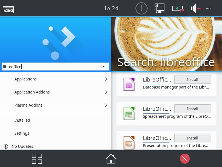Viewport: 222px width, 167px height.
Task: Click the No Updates arrow icon
Action: [x=6, y=146]
